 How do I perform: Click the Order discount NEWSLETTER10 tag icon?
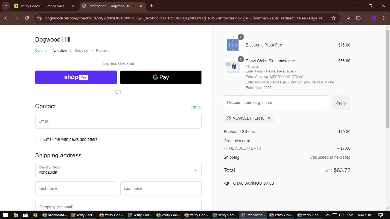pos(226,148)
